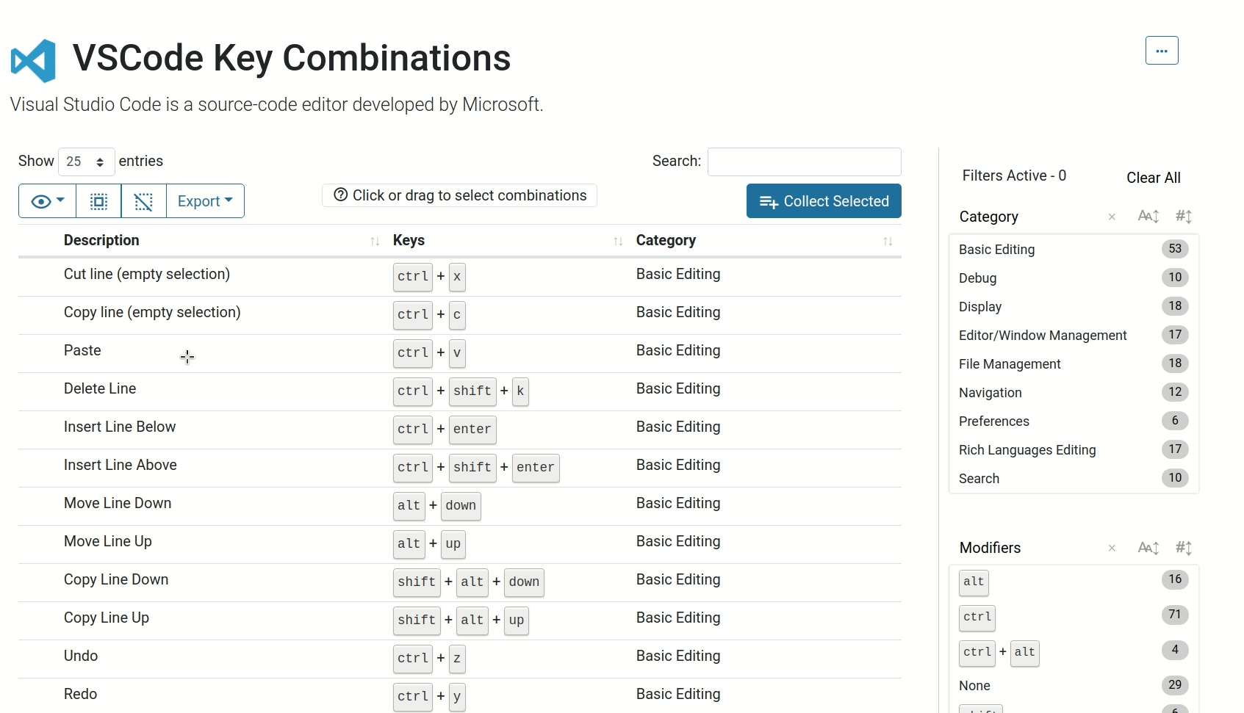Clear the Modifiers filter with the x icon
Image resolution: width=1244 pixels, height=713 pixels.
coord(1112,548)
